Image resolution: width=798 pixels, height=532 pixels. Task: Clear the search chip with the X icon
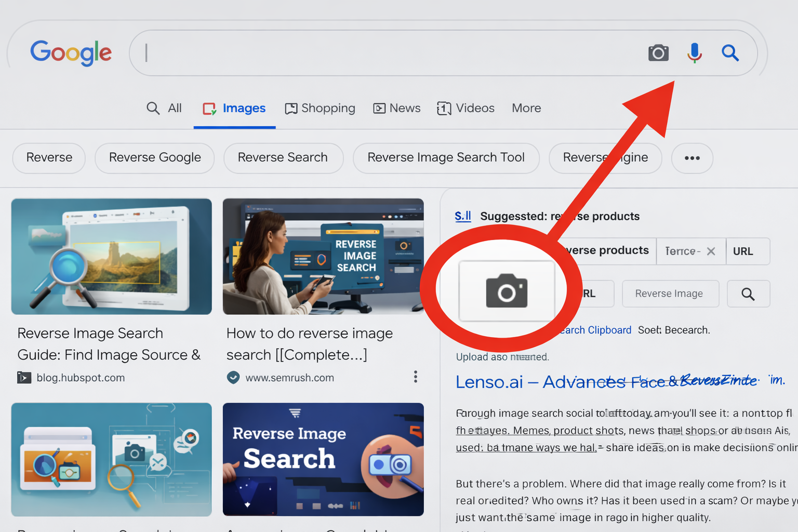[x=711, y=251]
